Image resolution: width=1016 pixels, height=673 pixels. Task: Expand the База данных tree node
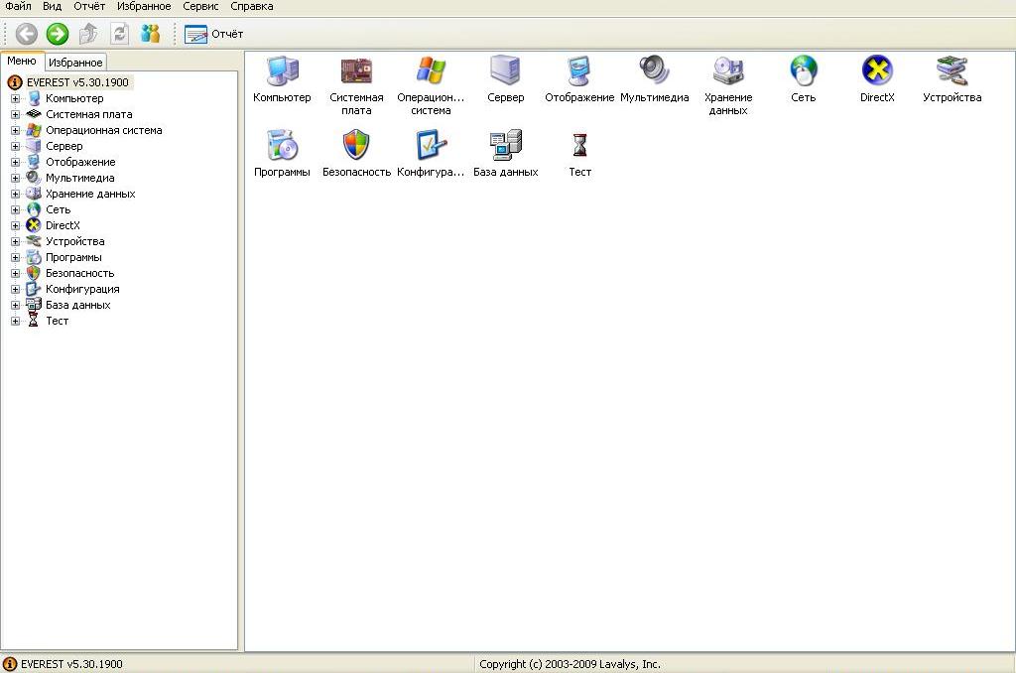coord(16,305)
